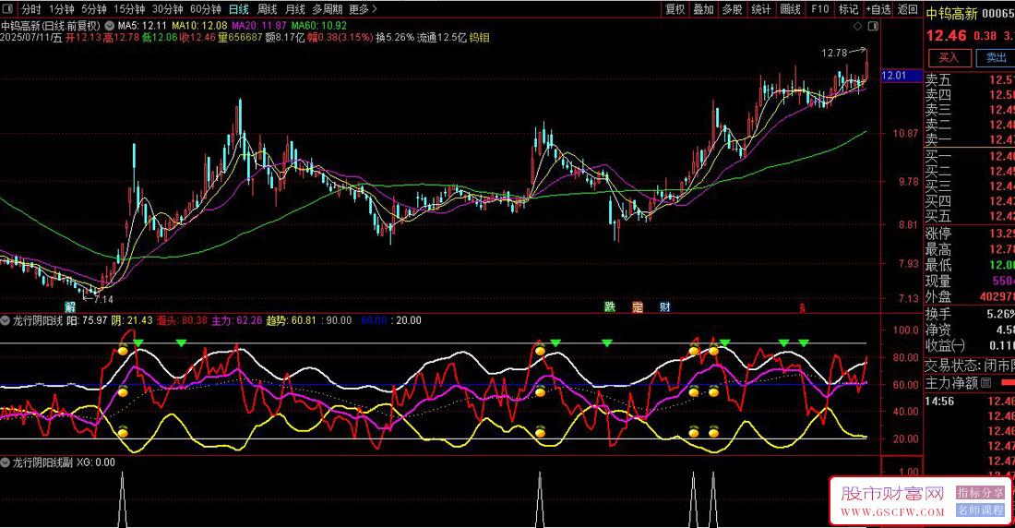Click the 12.01 price axis label
The height and width of the screenshot is (528, 1015).
coord(902,76)
